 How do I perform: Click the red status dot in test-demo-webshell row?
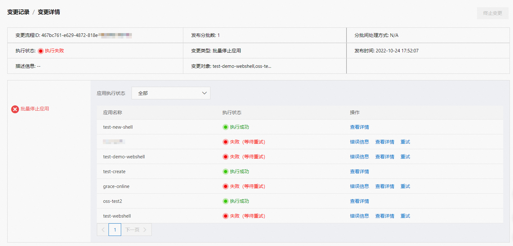[x=225, y=157]
